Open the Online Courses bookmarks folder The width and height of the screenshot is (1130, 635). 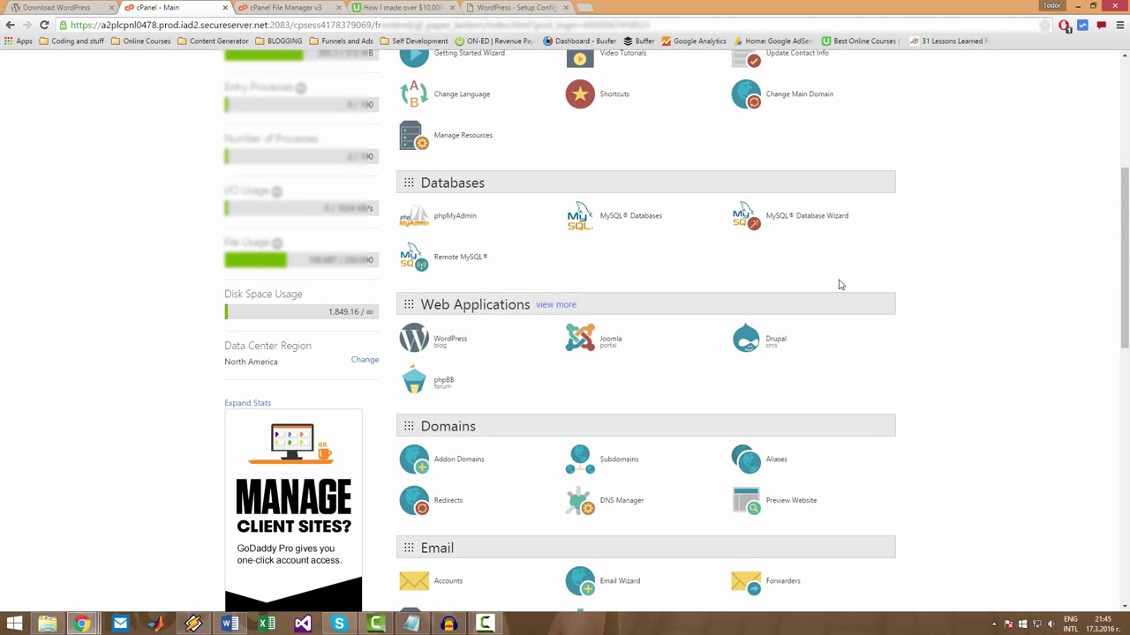(140, 41)
